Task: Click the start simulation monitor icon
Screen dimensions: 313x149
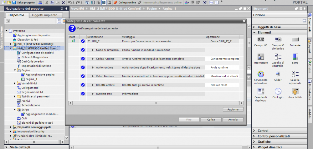Action: [x=104, y=3]
